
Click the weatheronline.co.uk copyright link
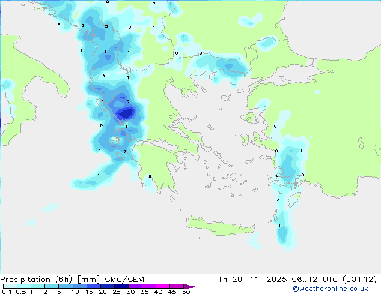click(331, 289)
